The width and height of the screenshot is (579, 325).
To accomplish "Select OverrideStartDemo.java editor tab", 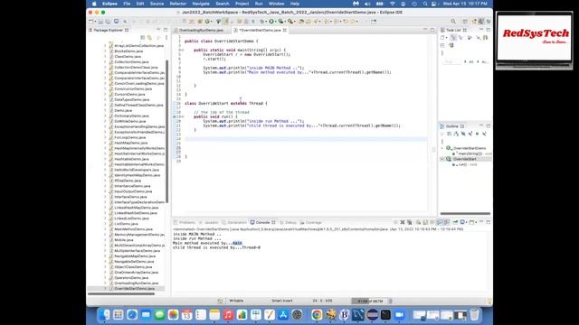I will click(260, 30).
